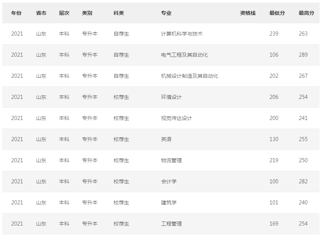Screen dimensions: 324x237
Task: Click the 计算机科学与技术 major cell
Action: pyautogui.click(x=182, y=34)
